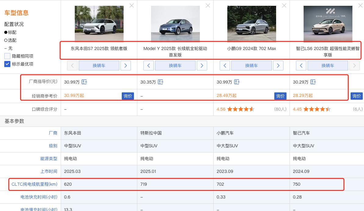Screen dimensions: 364x211
Task: Click previous arrow under 小鹏G9
Action: tap(225, 66)
